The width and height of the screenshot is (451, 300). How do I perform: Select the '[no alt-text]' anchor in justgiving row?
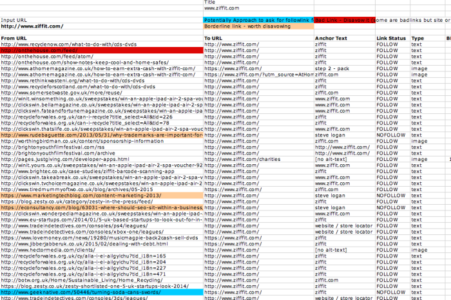pos(345,159)
